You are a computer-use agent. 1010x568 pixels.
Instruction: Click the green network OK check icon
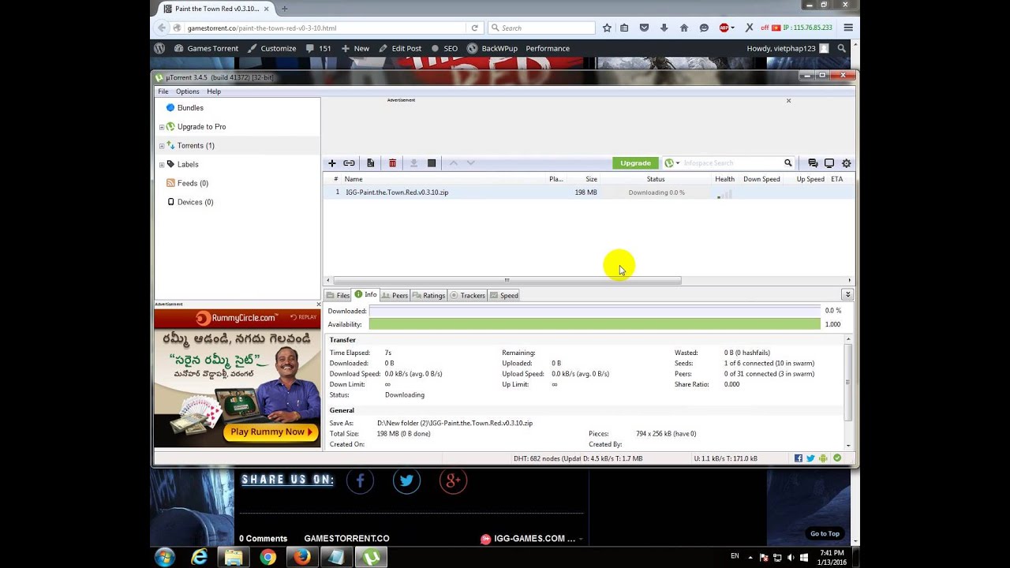837,458
